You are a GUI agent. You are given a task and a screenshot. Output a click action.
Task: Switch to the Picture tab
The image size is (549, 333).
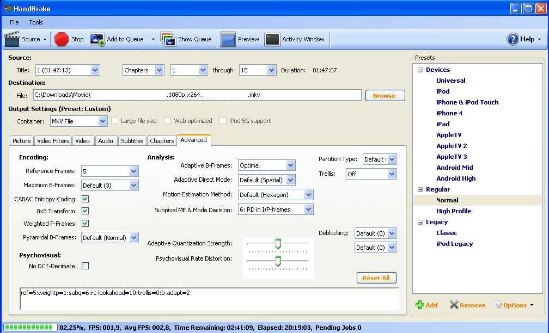coord(22,140)
